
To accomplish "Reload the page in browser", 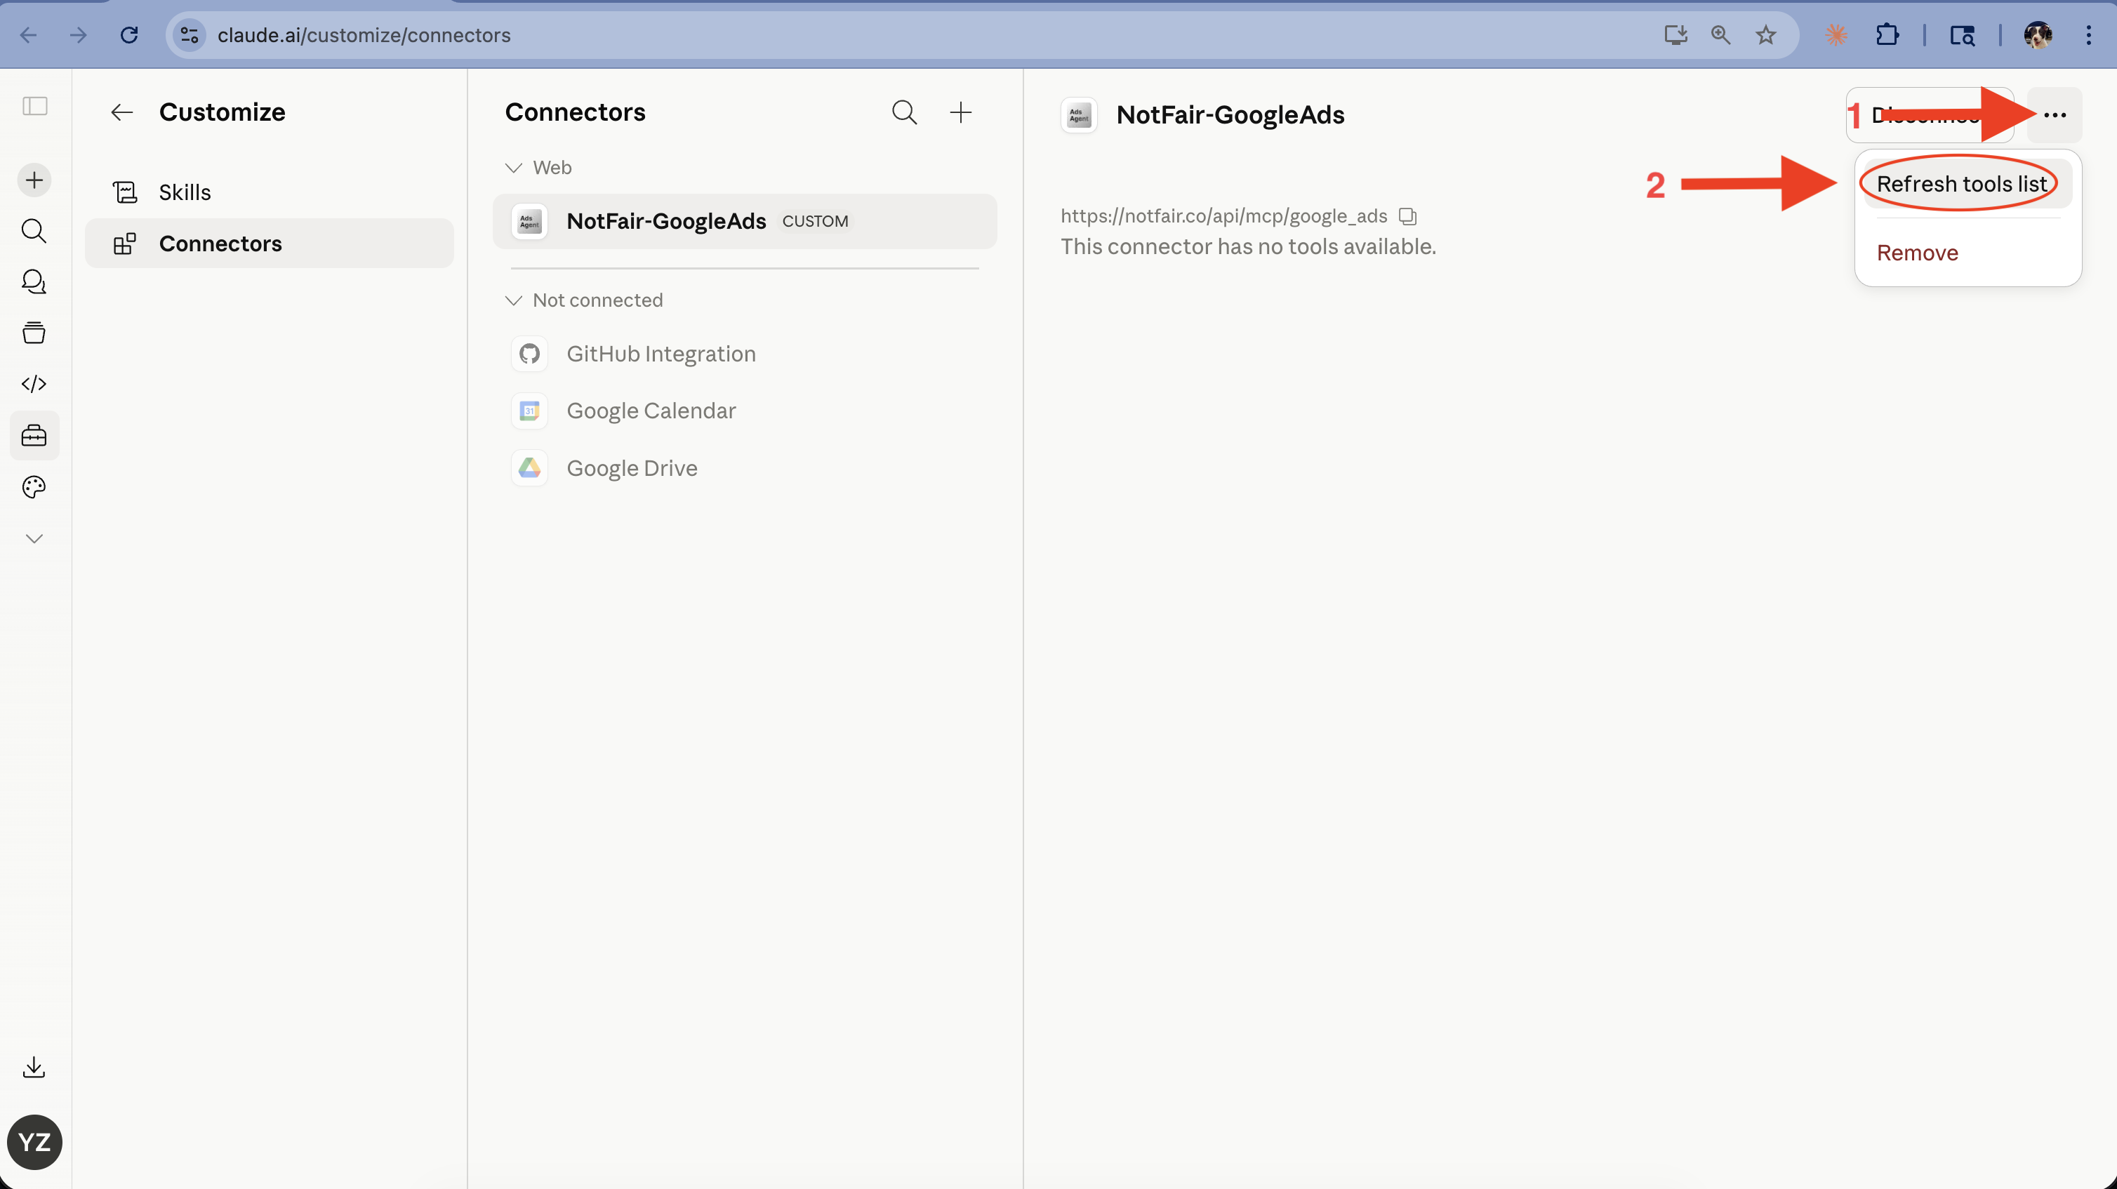I will point(129,35).
